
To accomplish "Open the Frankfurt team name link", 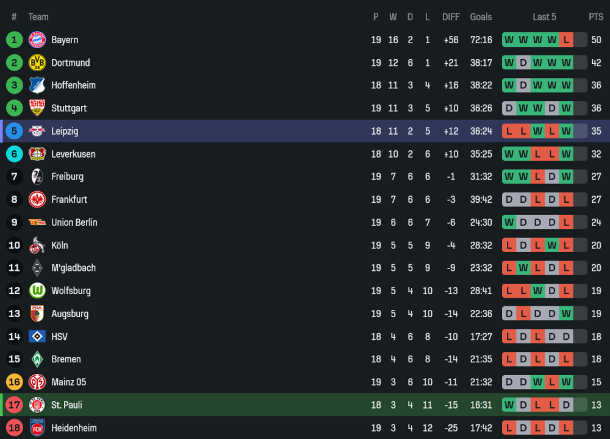I will click(x=69, y=200).
